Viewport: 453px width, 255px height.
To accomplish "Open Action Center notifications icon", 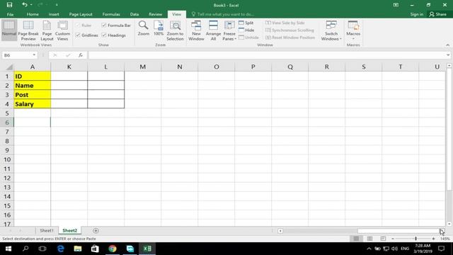I will 441,249.
